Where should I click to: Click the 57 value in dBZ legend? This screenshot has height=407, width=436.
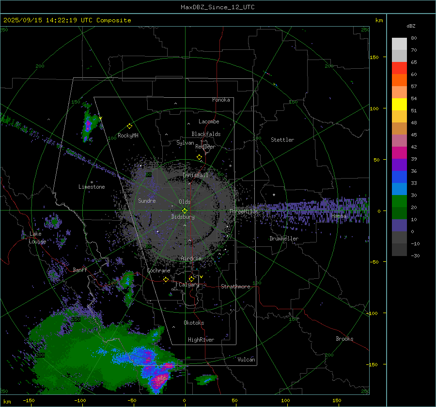coord(414,87)
